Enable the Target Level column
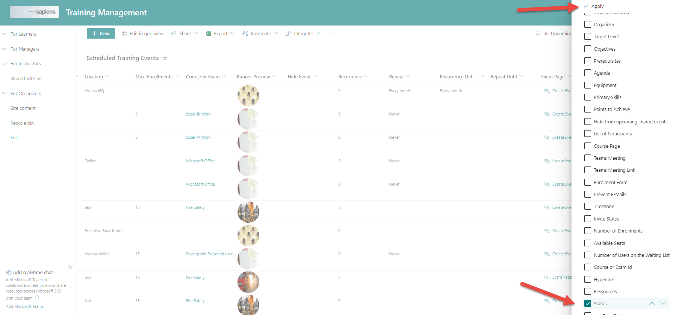 [588, 36]
